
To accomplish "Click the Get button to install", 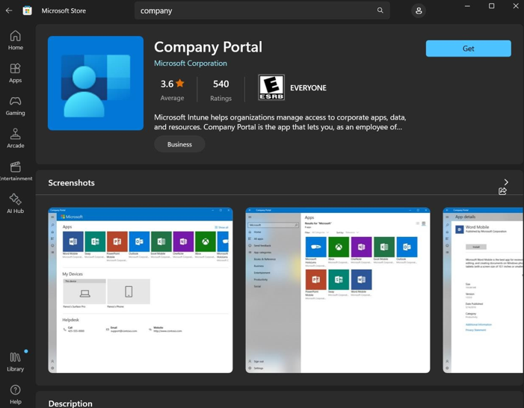I will [x=468, y=49].
